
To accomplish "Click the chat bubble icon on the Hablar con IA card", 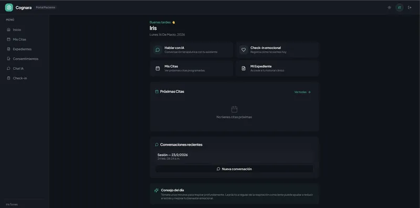I will pos(158,50).
